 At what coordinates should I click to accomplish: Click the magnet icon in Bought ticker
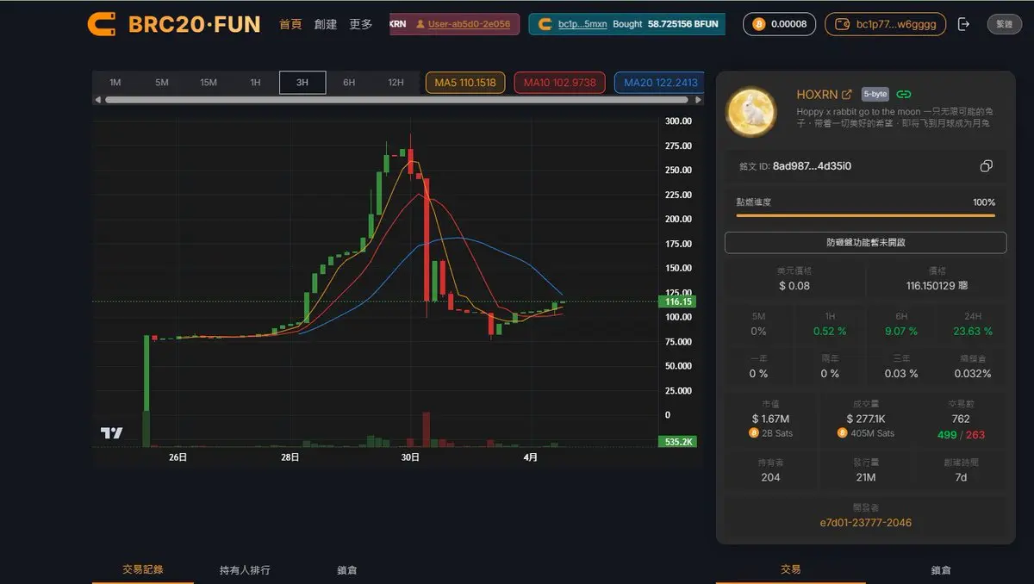coord(545,24)
